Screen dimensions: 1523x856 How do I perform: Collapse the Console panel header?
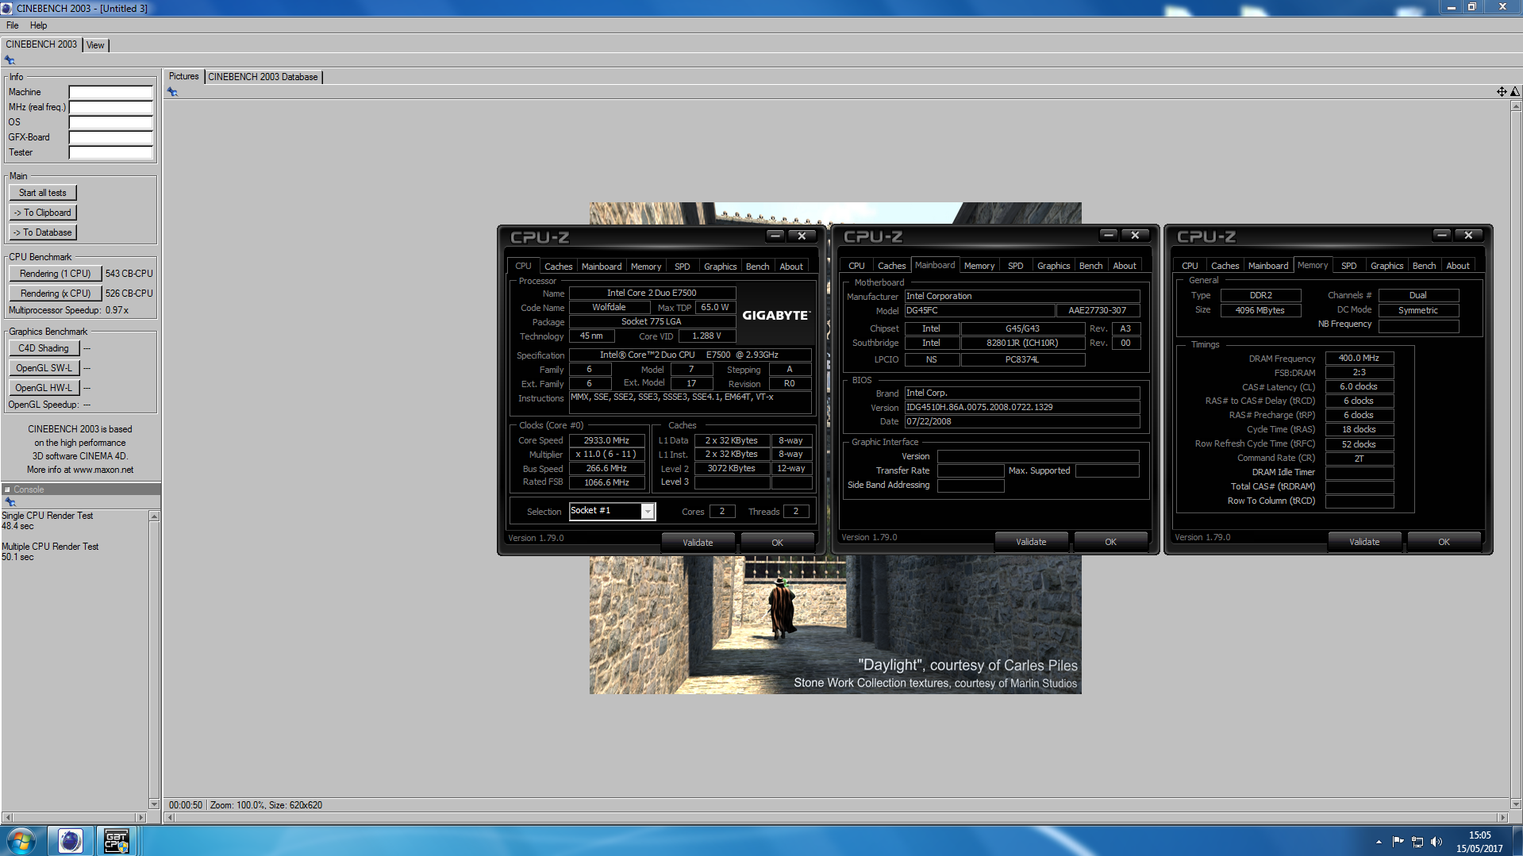pos(8,489)
